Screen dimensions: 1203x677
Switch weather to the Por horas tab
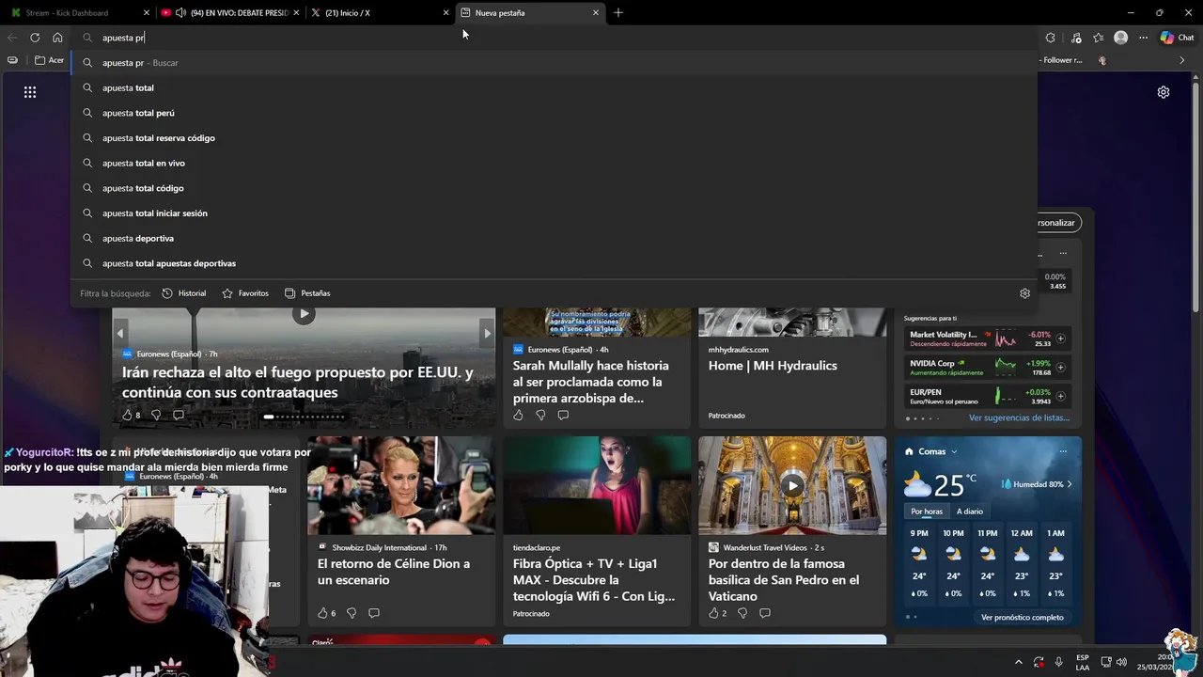point(927,512)
